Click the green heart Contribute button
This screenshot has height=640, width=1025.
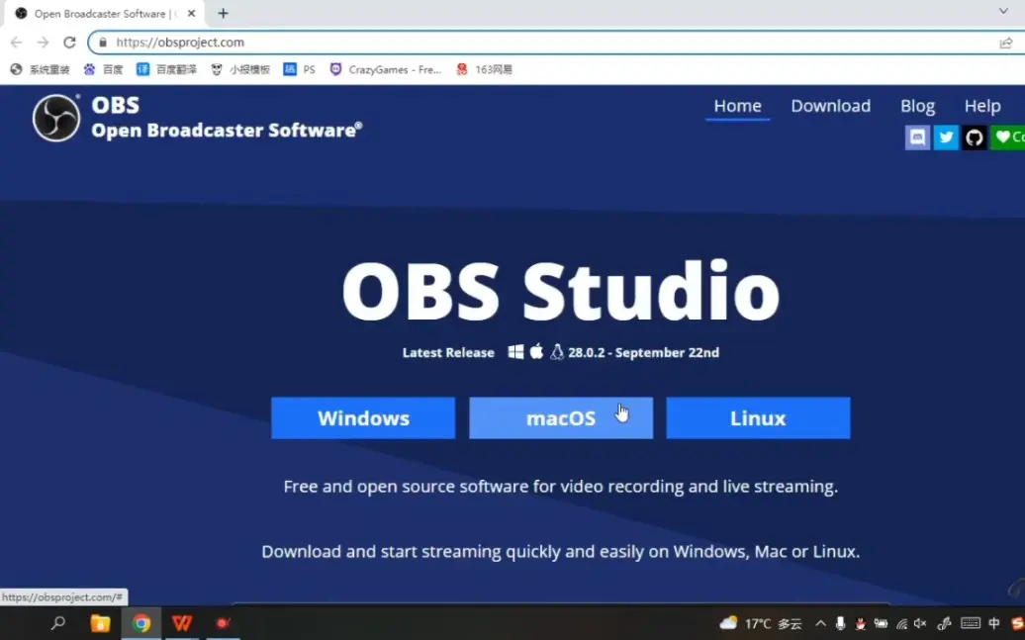click(x=1008, y=137)
